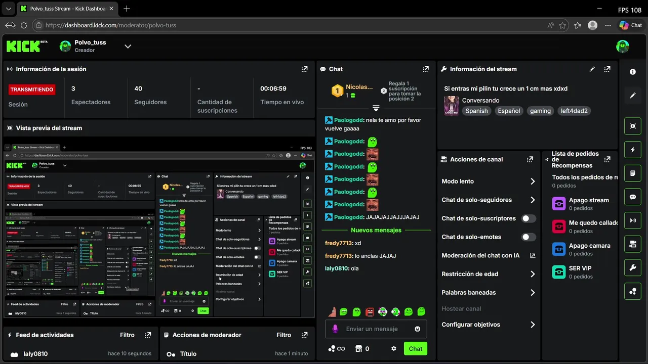648x364 pixels.
Task: Click the stream preview thumbnail
Action: point(159,231)
